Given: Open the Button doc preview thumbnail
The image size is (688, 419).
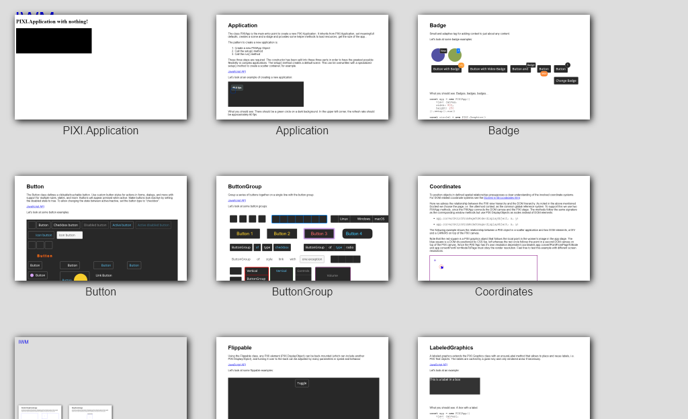Looking at the screenshot, I should [x=101, y=228].
